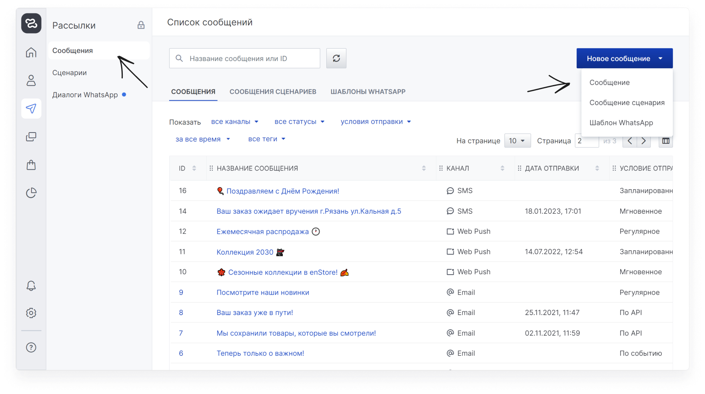The width and height of the screenshot is (705, 394).
Task: Open the shopping bag sidebar icon
Action: (31, 165)
